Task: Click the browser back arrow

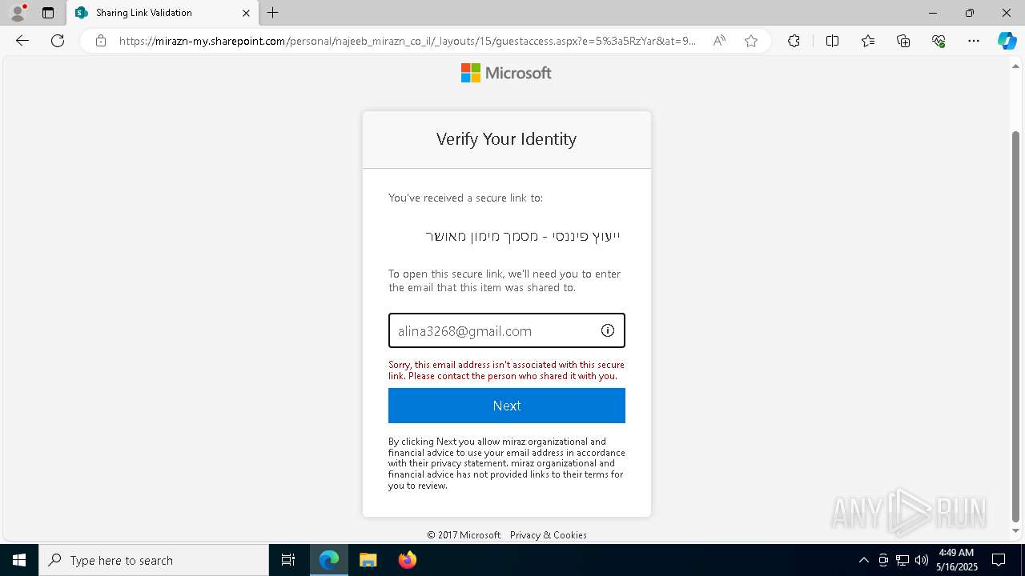Action: tap(22, 41)
